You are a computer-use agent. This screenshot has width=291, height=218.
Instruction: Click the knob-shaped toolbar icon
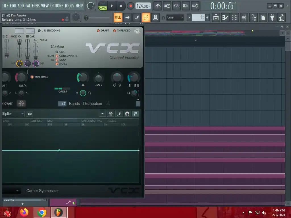coord(155,17)
